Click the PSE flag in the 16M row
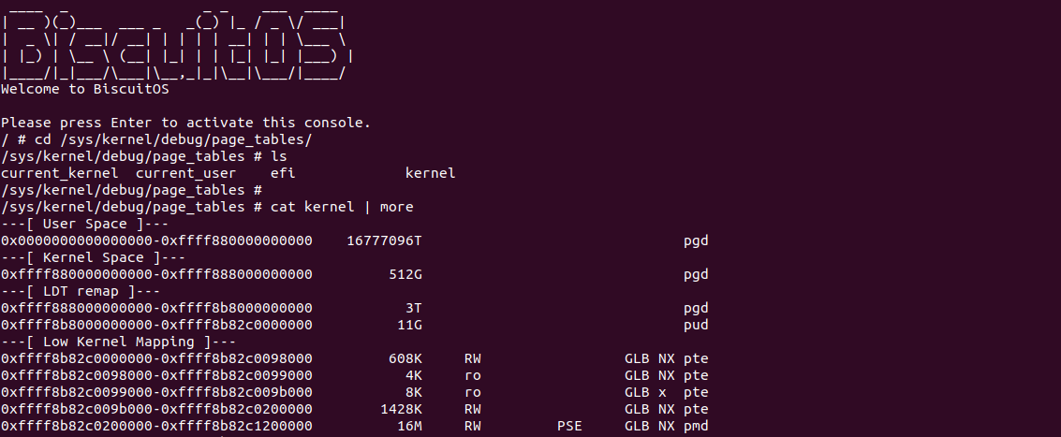Viewport: 1061px width, 437px height. [569, 426]
